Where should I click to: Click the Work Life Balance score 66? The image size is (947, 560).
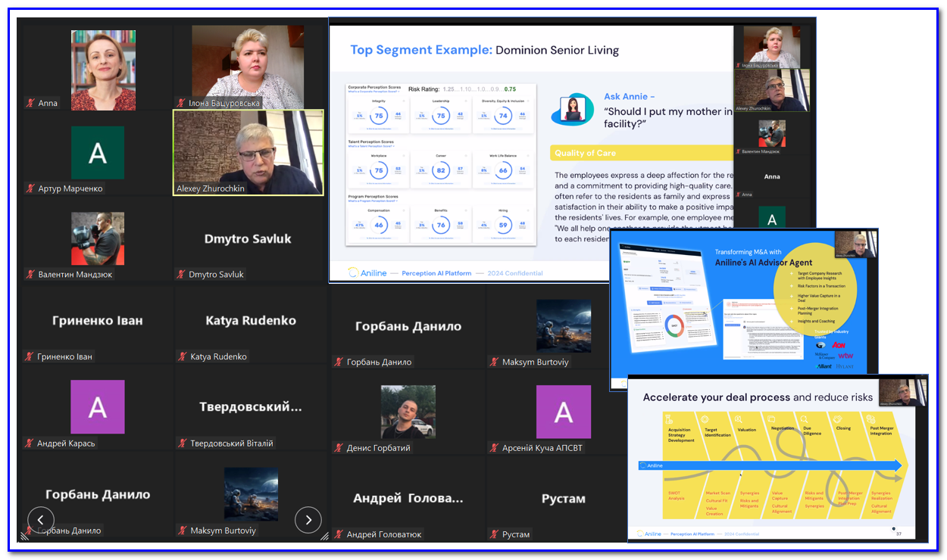[503, 170]
